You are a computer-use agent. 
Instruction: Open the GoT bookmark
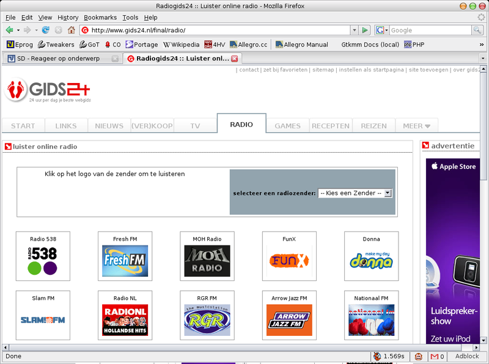(89, 45)
